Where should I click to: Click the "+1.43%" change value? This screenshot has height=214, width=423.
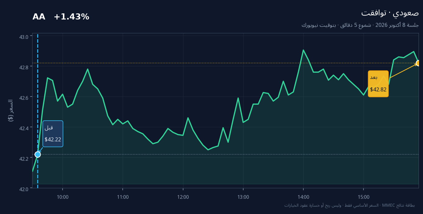tap(71, 17)
